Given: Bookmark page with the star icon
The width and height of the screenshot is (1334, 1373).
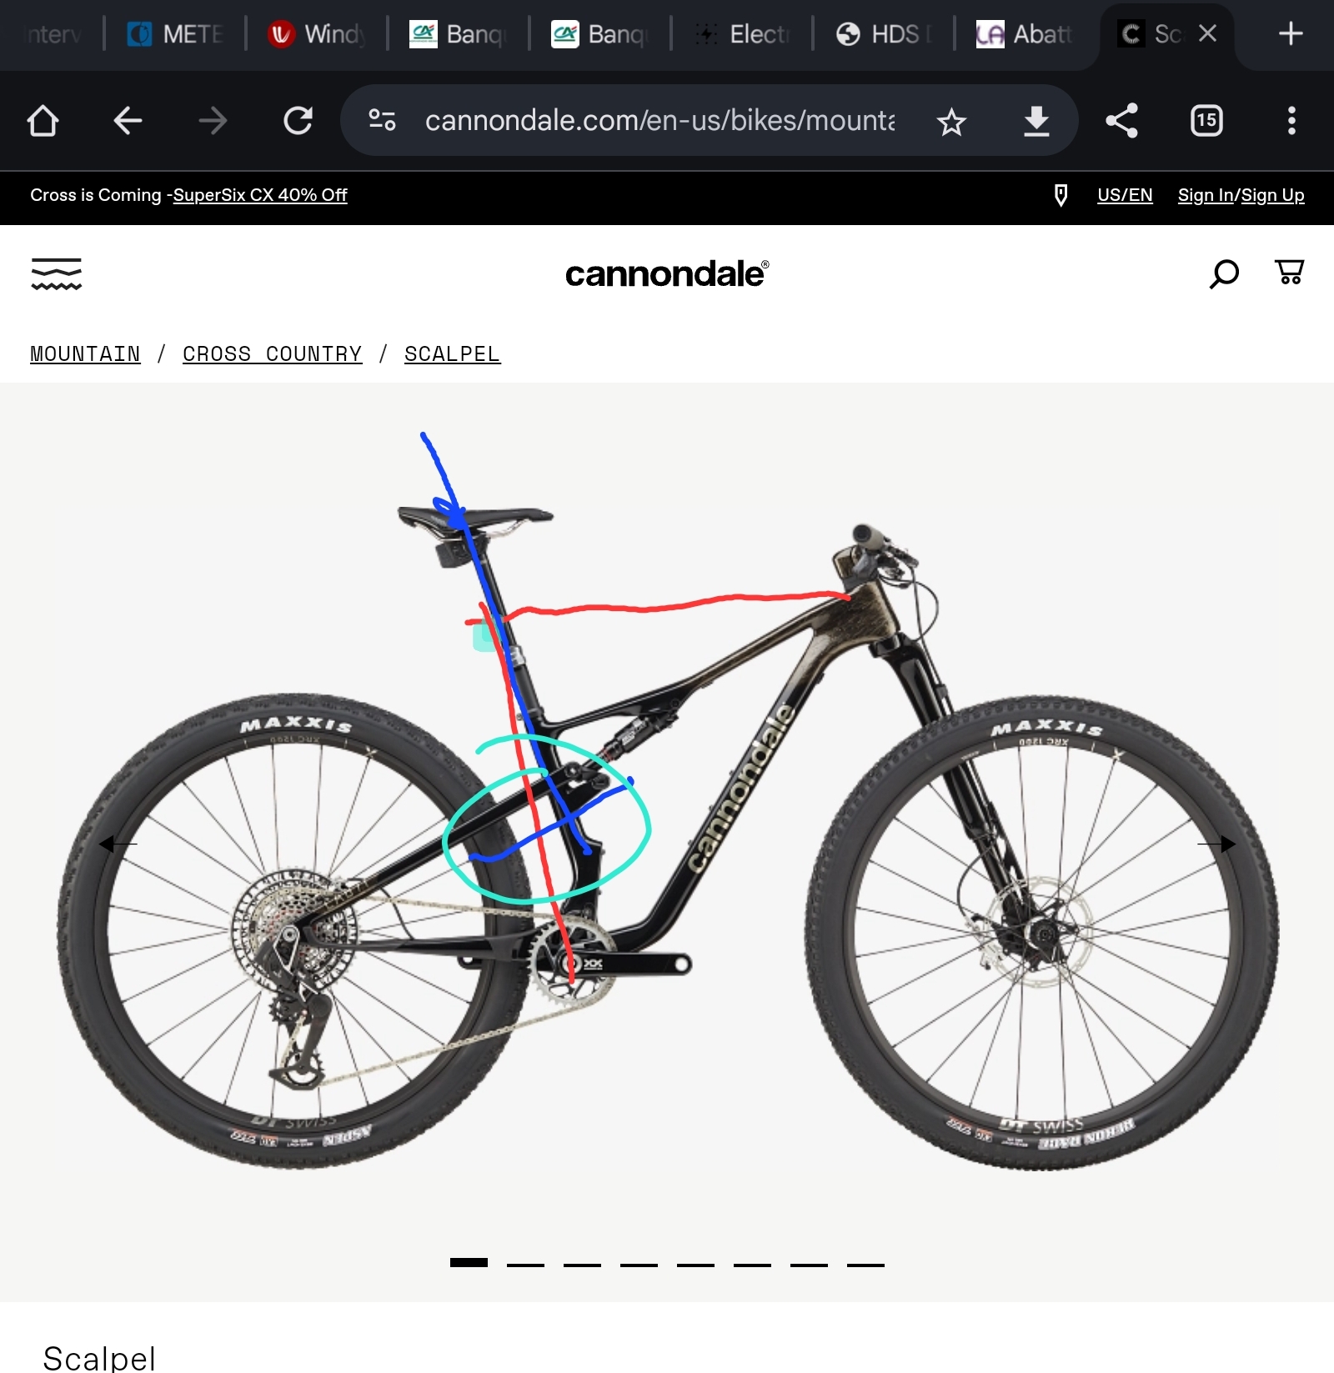Looking at the screenshot, I should pos(951,122).
